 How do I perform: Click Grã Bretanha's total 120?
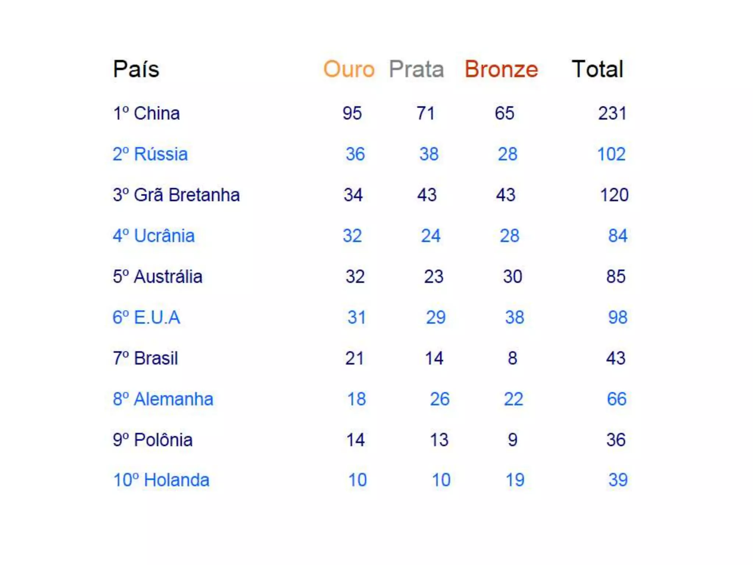pyautogui.click(x=614, y=195)
